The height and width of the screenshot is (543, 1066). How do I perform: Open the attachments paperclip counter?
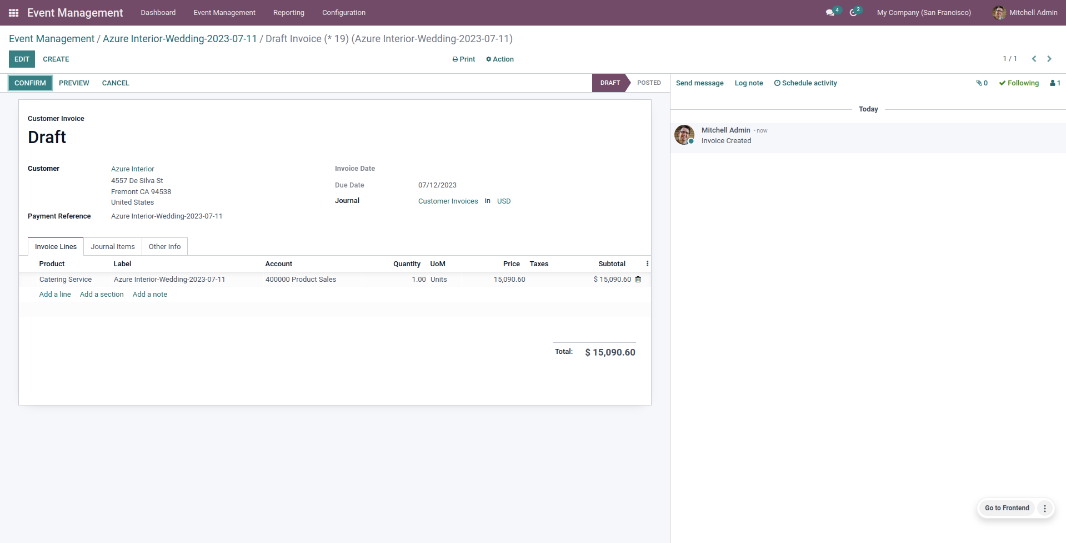982,83
